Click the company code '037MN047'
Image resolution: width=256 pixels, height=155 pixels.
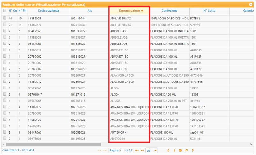tap(35, 95)
